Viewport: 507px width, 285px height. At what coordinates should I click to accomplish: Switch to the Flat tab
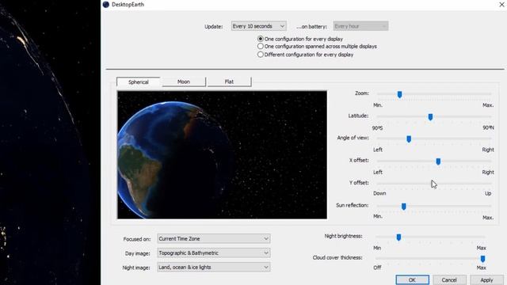(229, 82)
